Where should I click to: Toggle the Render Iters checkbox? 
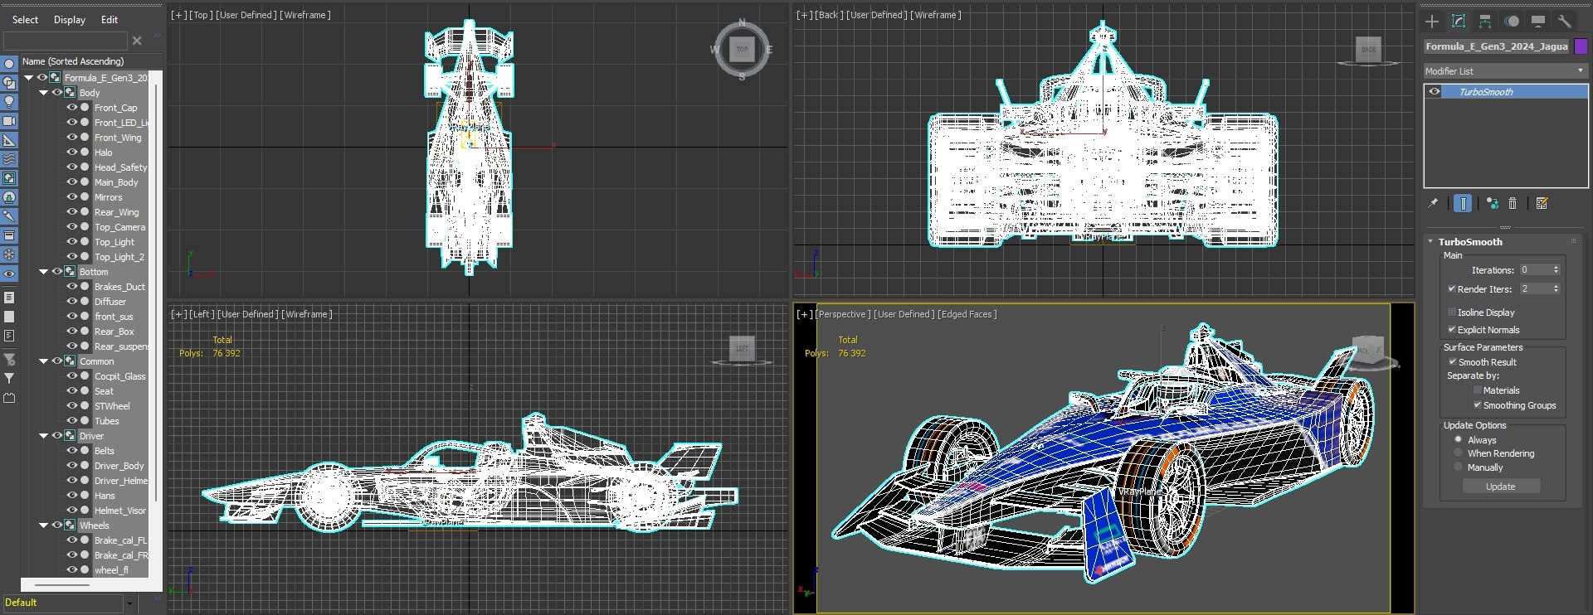click(x=1452, y=289)
